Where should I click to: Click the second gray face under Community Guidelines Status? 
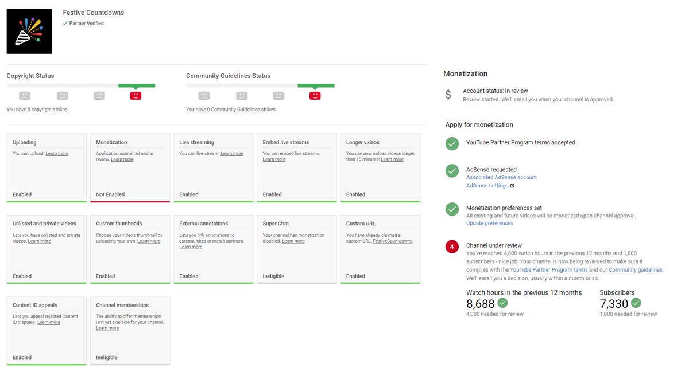coord(242,96)
